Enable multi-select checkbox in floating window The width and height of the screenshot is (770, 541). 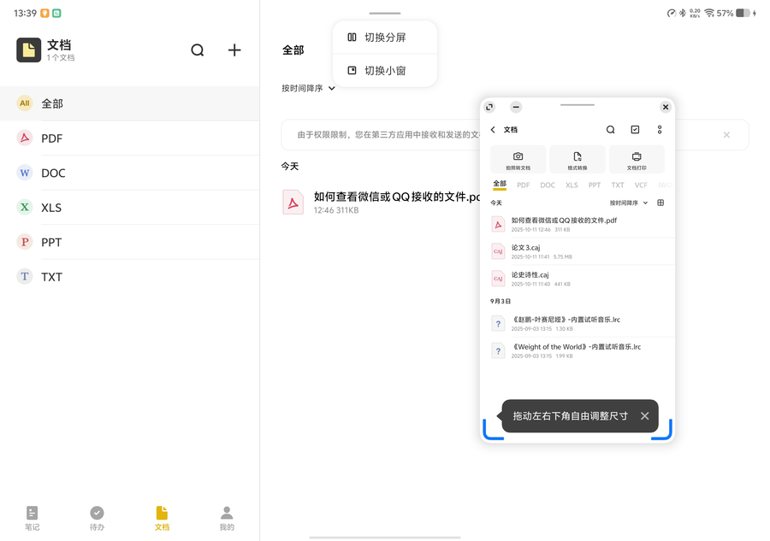click(x=635, y=130)
